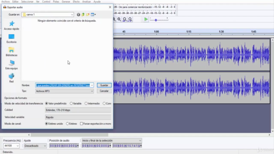Create a new folder icon
274x154 pixels.
pyautogui.click(x=88, y=15)
